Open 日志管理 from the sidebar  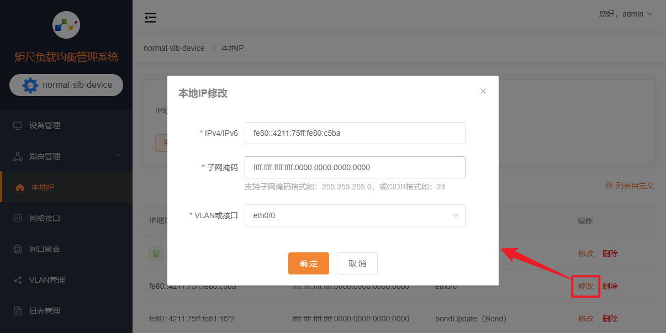coord(45,311)
